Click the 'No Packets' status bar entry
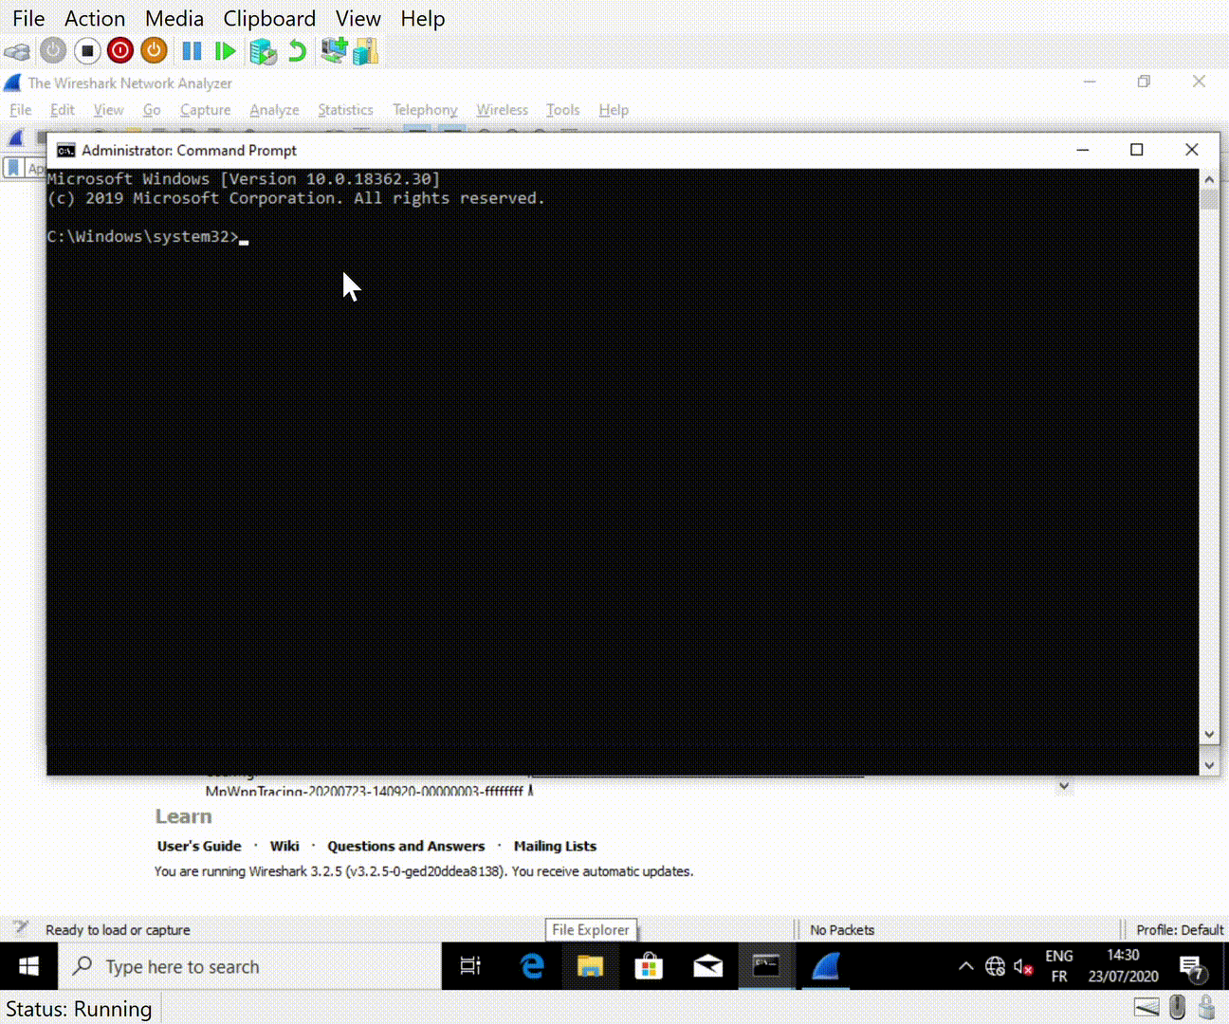The width and height of the screenshot is (1229, 1024). (842, 930)
